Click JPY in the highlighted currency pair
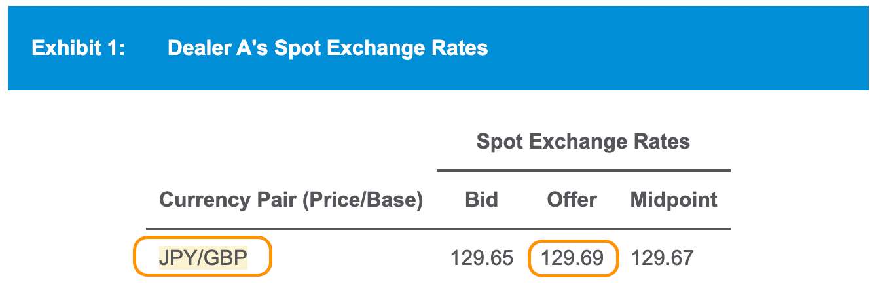 click(x=177, y=258)
